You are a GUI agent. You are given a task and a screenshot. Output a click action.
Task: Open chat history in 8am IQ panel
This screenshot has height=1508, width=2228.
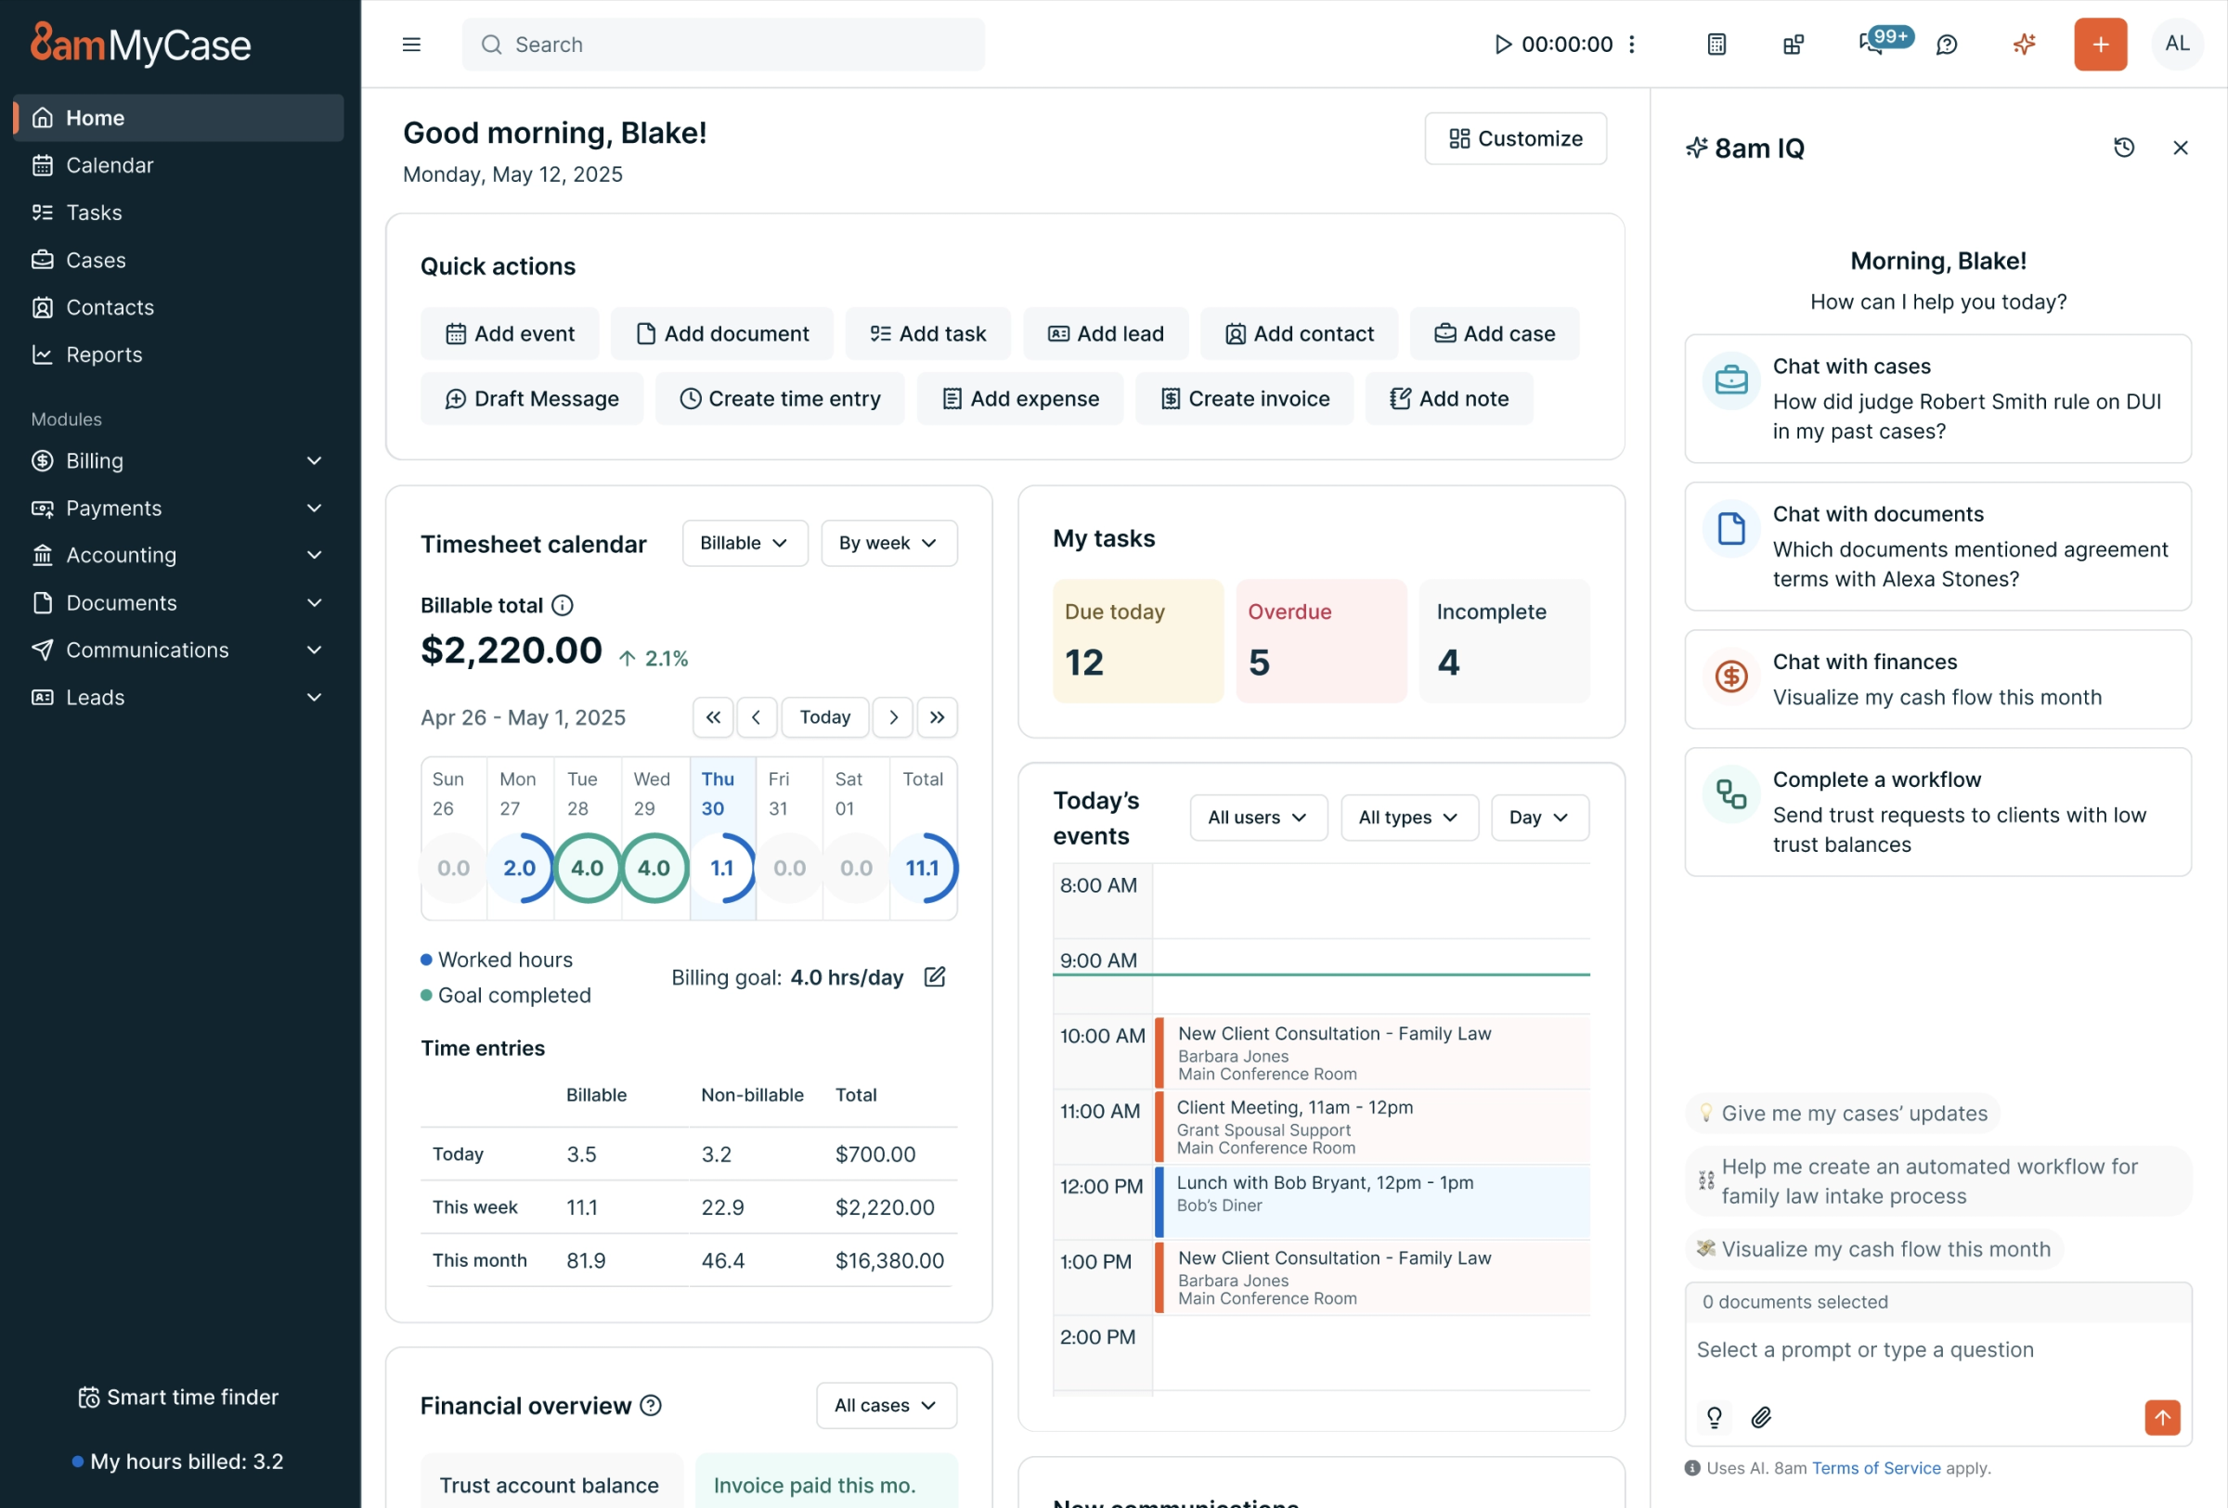coord(2123,148)
